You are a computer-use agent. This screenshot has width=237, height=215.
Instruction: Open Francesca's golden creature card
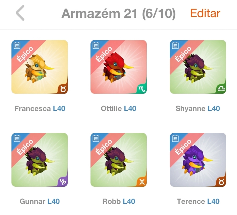coord(40,67)
